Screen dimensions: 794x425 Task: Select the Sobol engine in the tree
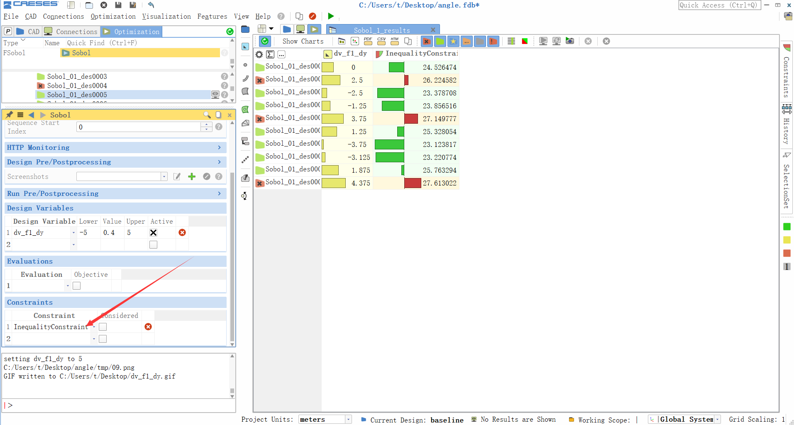tap(140, 53)
